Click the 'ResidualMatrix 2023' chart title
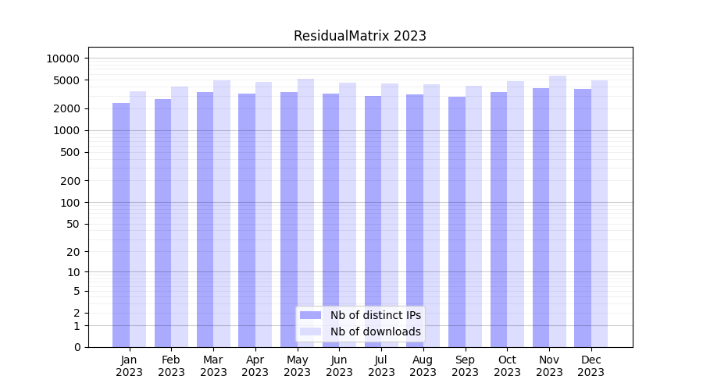This screenshot has height=390, width=703. [359, 36]
